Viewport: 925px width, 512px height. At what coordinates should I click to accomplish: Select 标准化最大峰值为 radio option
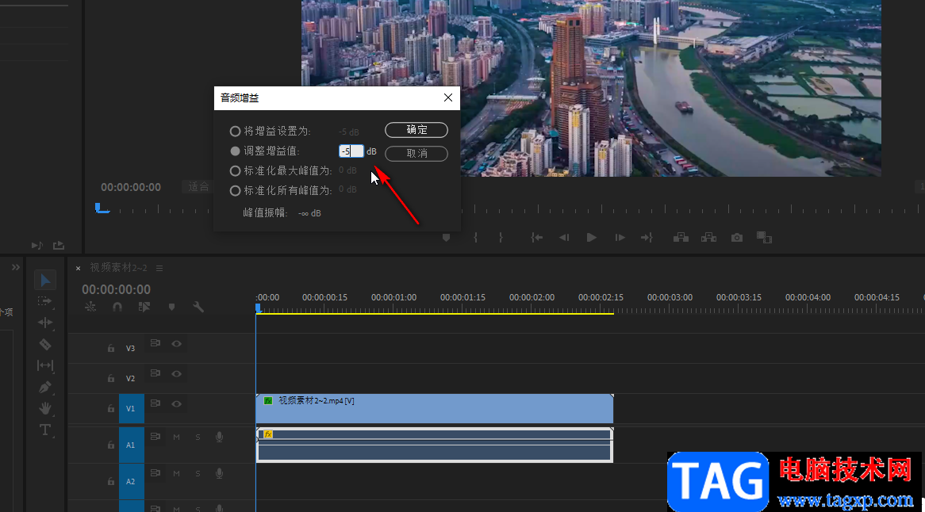pos(235,171)
